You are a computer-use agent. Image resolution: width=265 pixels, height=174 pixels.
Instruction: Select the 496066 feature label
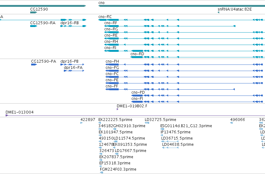click(238, 120)
